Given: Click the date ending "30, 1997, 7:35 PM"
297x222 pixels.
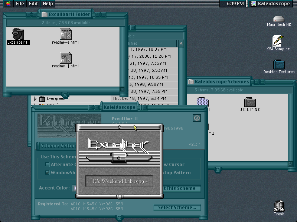Looking at the screenshot, I should 148,91.
